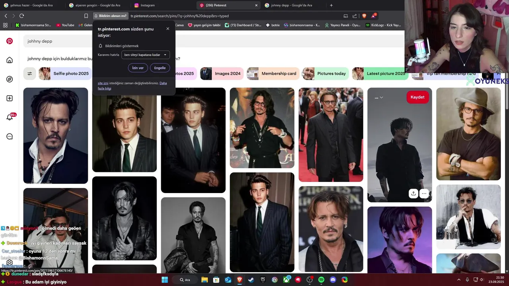Open more options on hovered pin
The image size is (509, 286).
(x=424, y=193)
